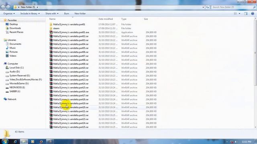The height and width of the screenshot is (144, 257).
Task: Click the Local Disk (C:) drive icon
Action: pyautogui.click(x=7, y=68)
